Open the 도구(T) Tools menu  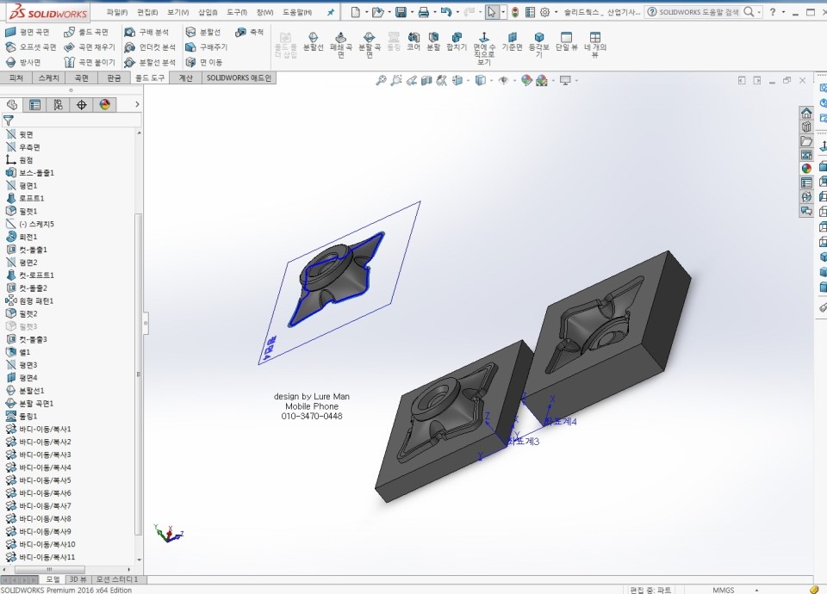(237, 12)
